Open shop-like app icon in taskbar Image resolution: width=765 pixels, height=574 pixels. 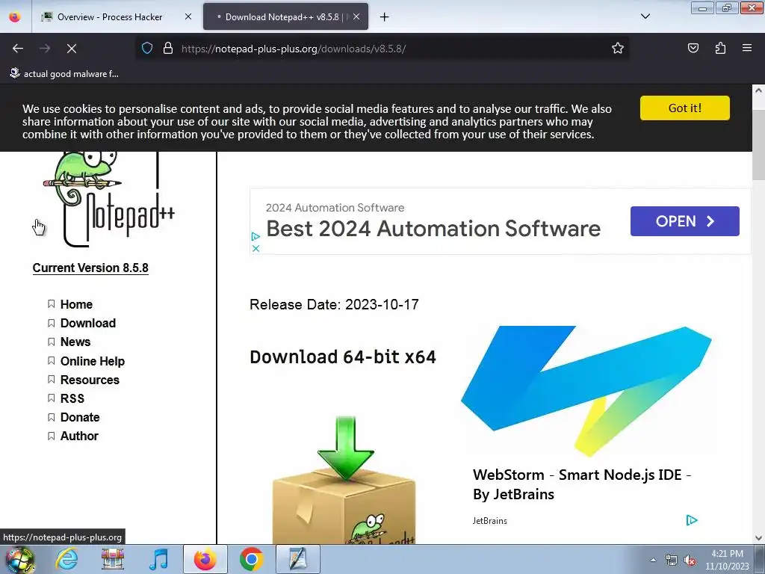(x=113, y=559)
